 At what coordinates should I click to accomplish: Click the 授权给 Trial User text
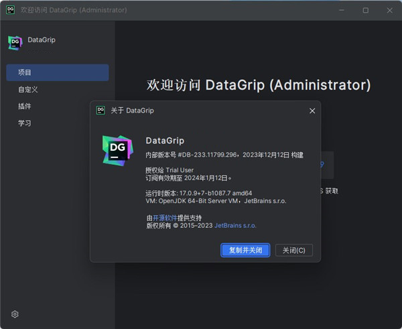pyautogui.click(x=170, y=170)
